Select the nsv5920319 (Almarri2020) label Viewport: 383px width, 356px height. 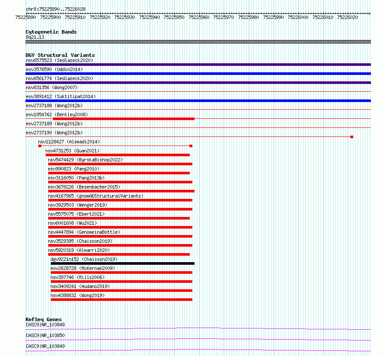[x=79, y=250]
